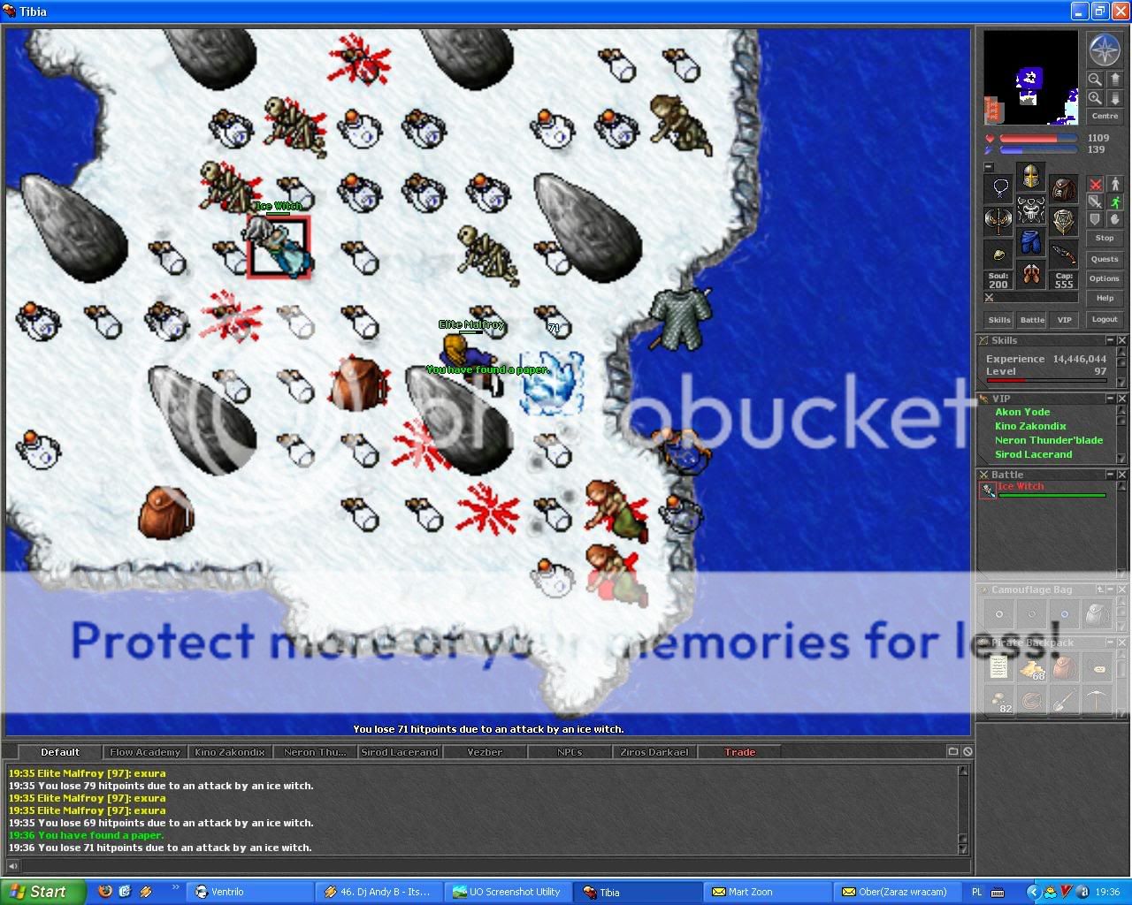Click the shovel in Pirate Backpack
The height and width of the screenshot is (905, 1132).
[x=1065, y=700]
